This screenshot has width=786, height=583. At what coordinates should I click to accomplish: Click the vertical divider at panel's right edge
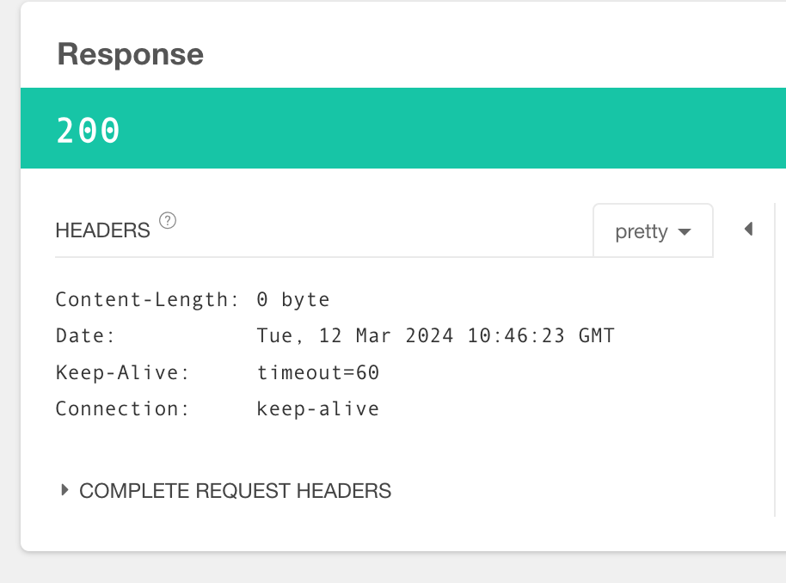[775, 359]
